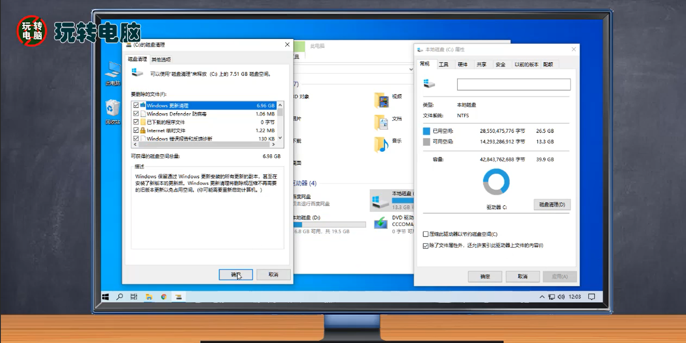Open File Explorer from the taskbar
The width and height of the screenshot is (686, 343).
coord(149,297)
